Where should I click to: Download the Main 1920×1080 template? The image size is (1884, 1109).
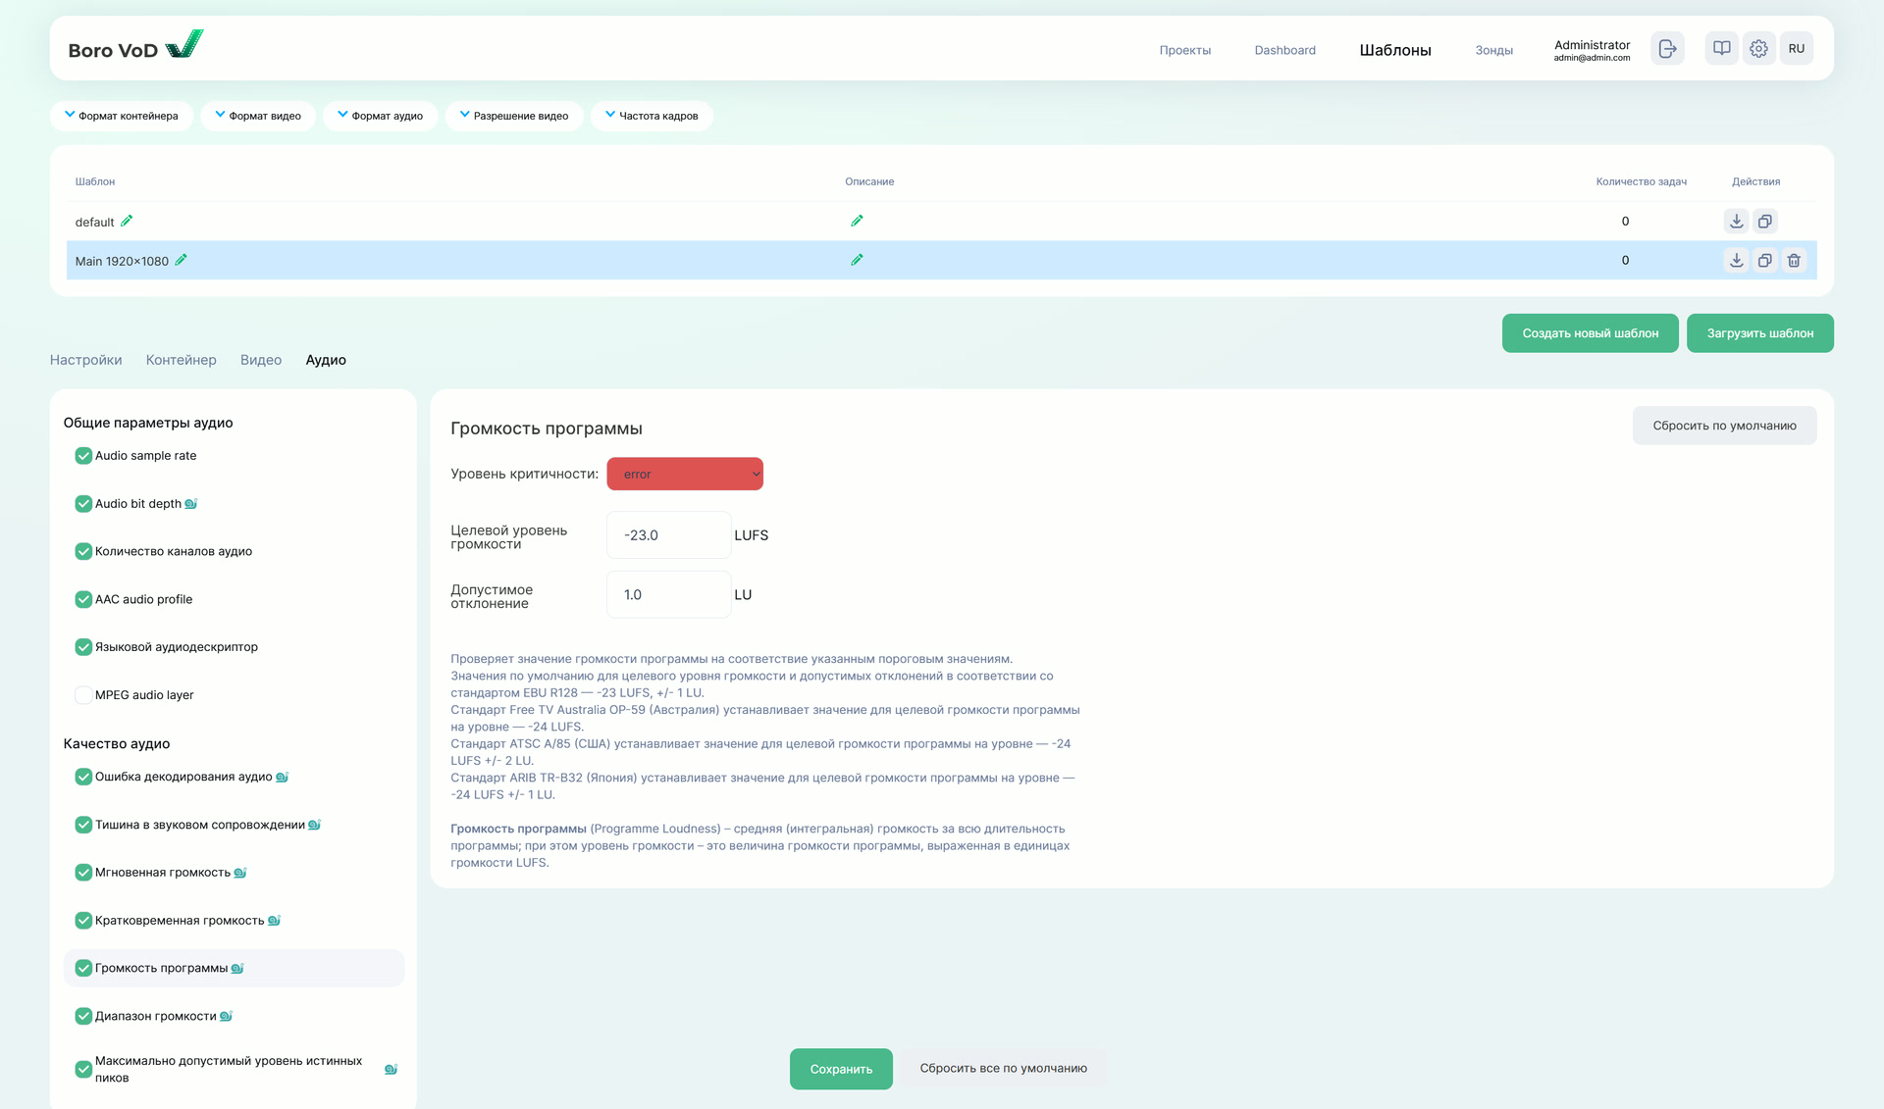1736,261
